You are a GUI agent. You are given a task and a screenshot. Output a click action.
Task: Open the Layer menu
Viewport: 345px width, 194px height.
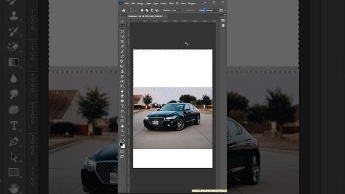point(148,3)
